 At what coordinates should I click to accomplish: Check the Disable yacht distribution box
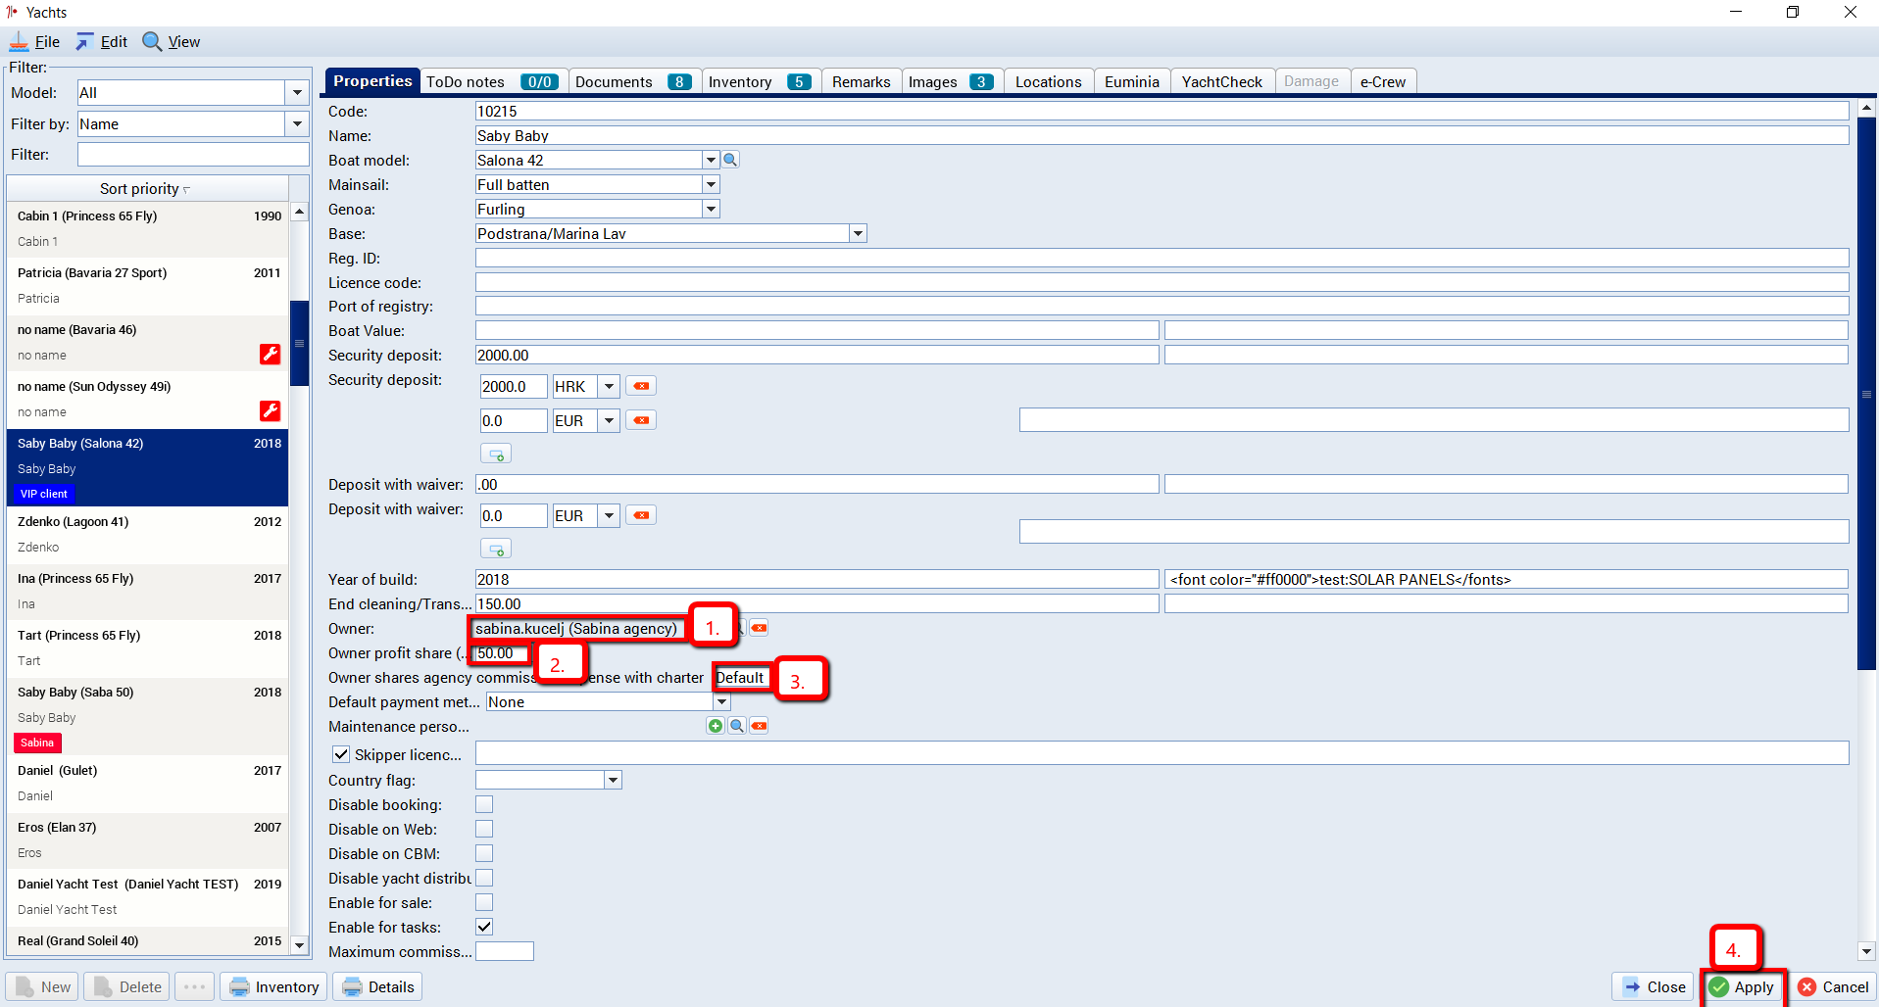coord(484,878)
